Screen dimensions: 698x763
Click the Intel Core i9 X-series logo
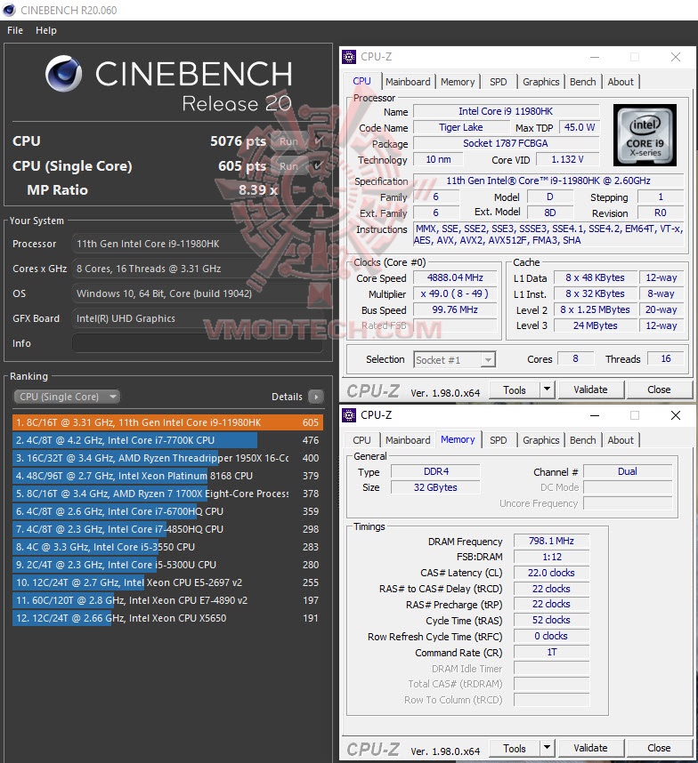coord(645,135)
